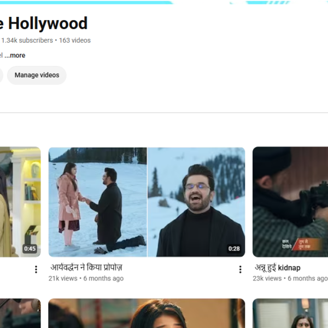This screenshot has height=328, width=328.
Task: Open the girl's face thumbnail below the proposal video
Action: pyautogui.click(x=147, y=313)
